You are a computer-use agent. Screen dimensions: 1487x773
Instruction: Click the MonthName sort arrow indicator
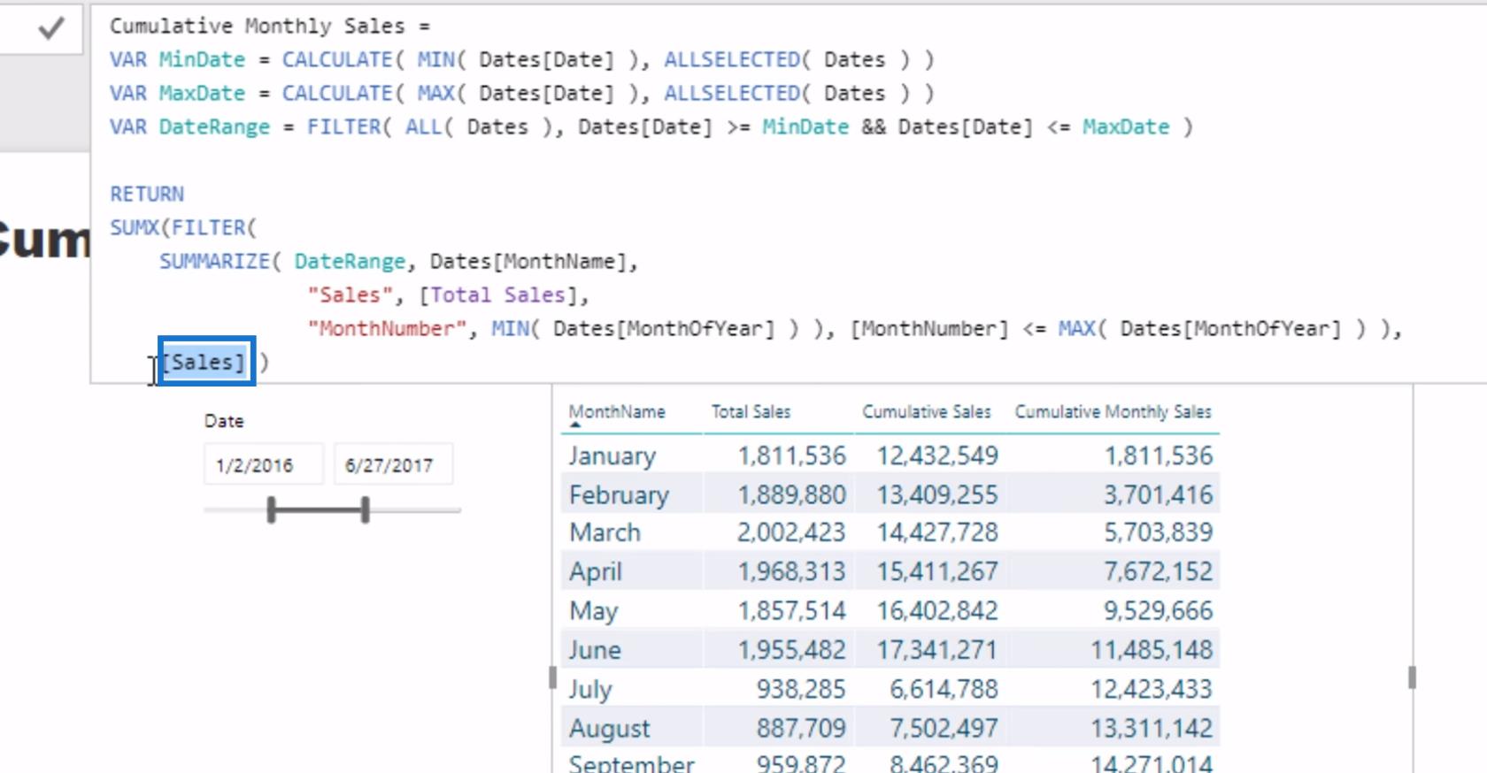click(575, 425)
